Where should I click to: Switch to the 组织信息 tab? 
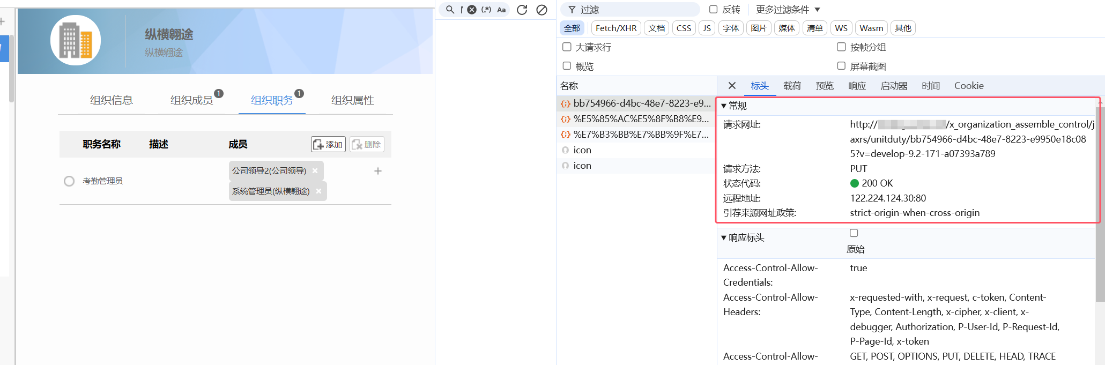click(112, 100)
